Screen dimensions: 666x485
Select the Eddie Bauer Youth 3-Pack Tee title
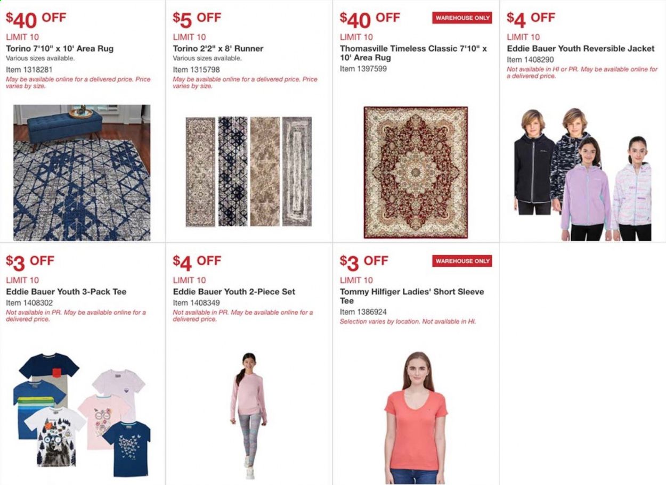(x=66, y=292)
